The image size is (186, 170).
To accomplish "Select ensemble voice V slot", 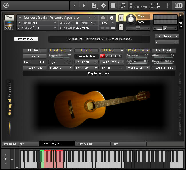I will click(103, 56).
